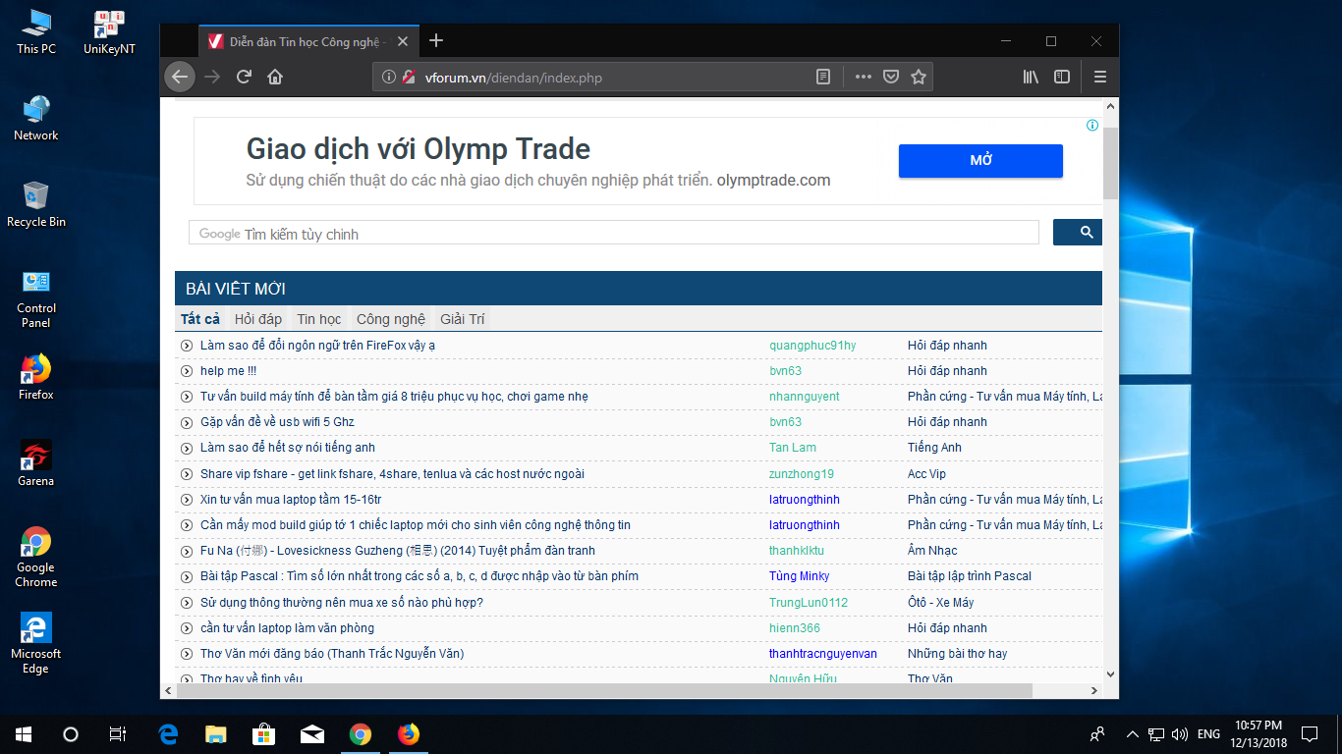
Task: Open Task View in taskbar
Action: (x=117, y=733)
